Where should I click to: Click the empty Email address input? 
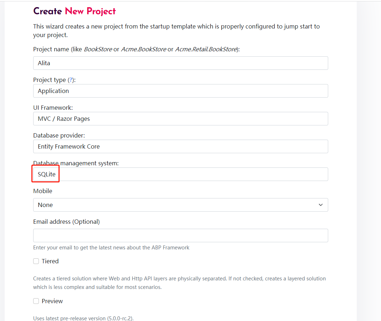coord(181,235)
